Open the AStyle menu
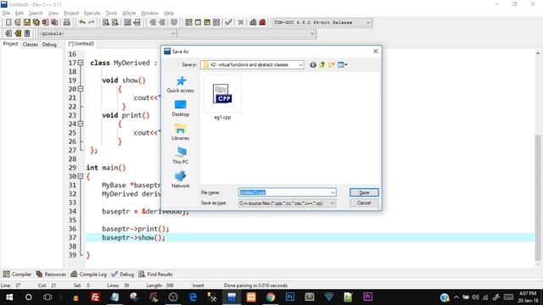The height and width of the screenshot is (305, 543). pos(129,14)
